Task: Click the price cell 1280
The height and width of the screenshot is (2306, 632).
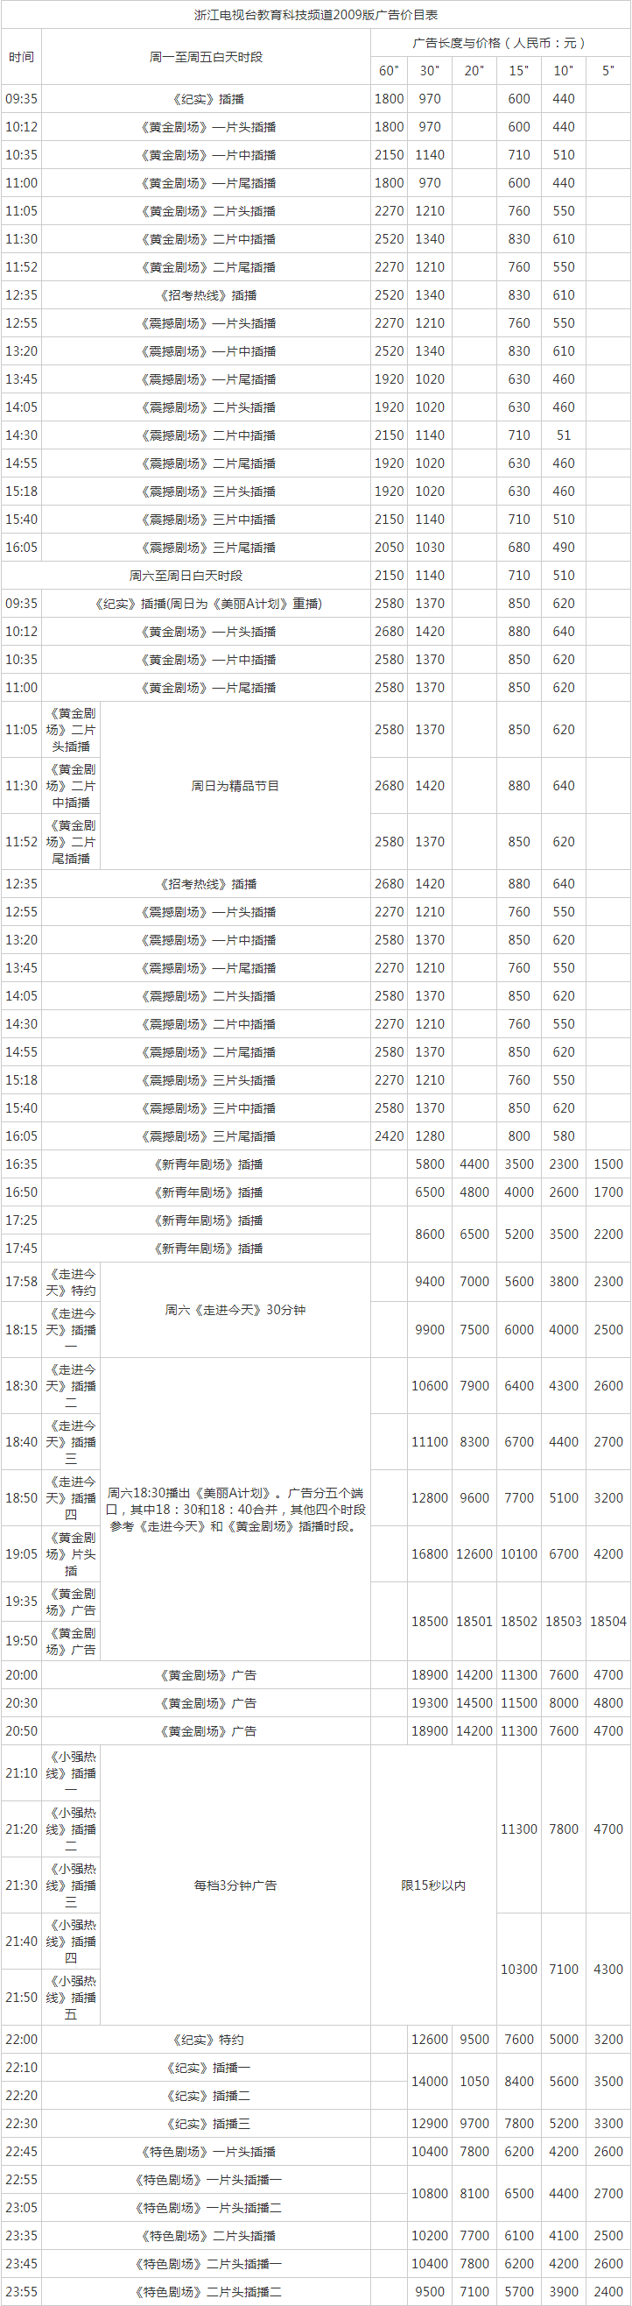Action: tap(430, 1136)
